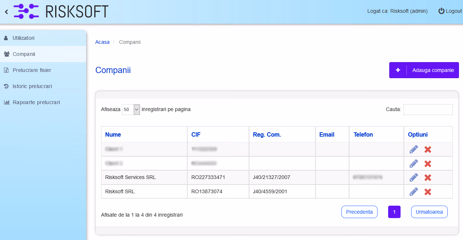Click the Istoric prelucrari history icon
The width and height of the screenshot is (463, 240).
pyautogui.click(x=6, y=86)
